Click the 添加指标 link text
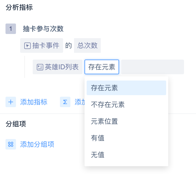This screenshot has height=178, width=196. tap(34, 102)
